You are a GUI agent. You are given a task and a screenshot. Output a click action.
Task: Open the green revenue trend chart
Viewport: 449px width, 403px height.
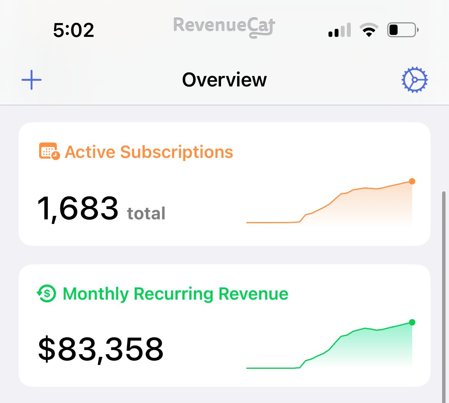(331, 344)
